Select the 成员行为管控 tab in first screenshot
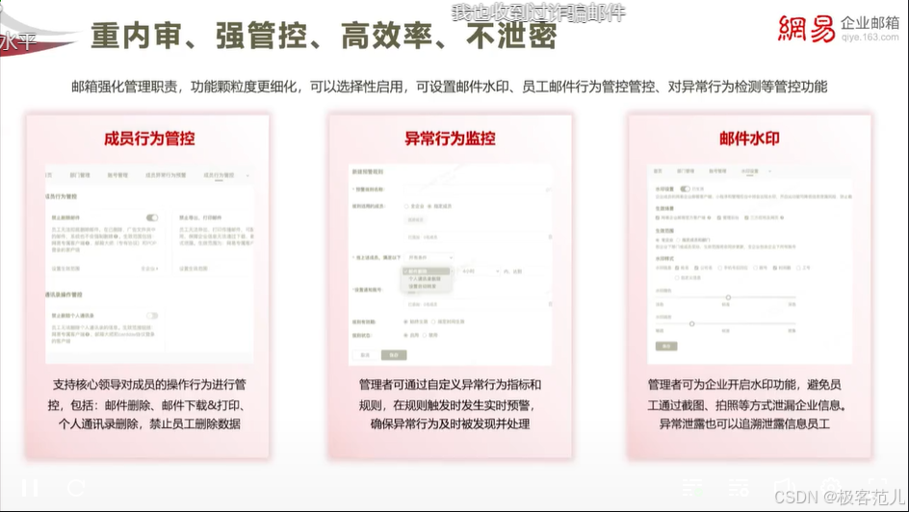 point(219,175)
